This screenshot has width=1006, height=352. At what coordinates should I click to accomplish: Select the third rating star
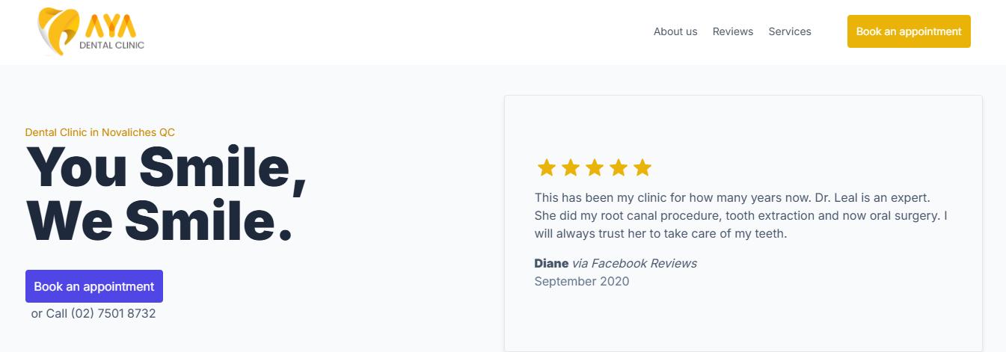595,168
